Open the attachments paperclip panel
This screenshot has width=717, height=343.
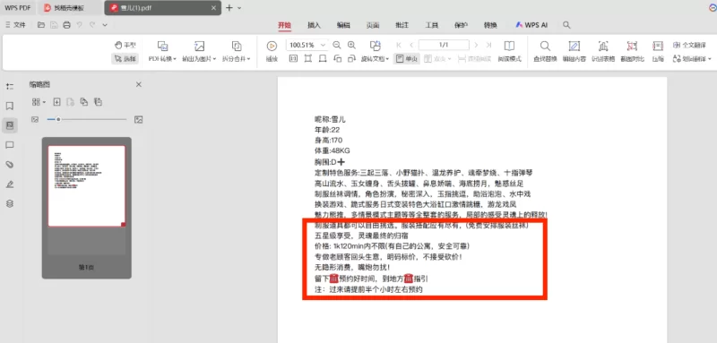tap(10, 165)
